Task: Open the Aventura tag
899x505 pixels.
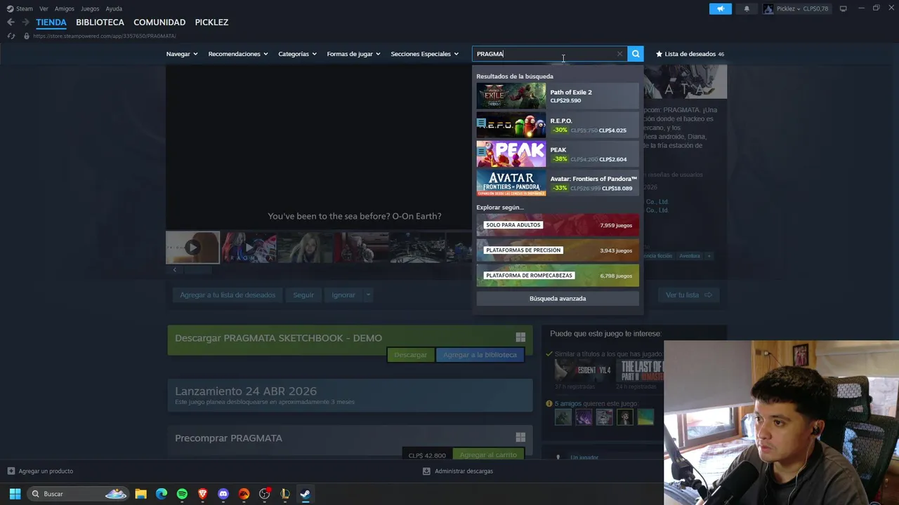Action: 690,256
